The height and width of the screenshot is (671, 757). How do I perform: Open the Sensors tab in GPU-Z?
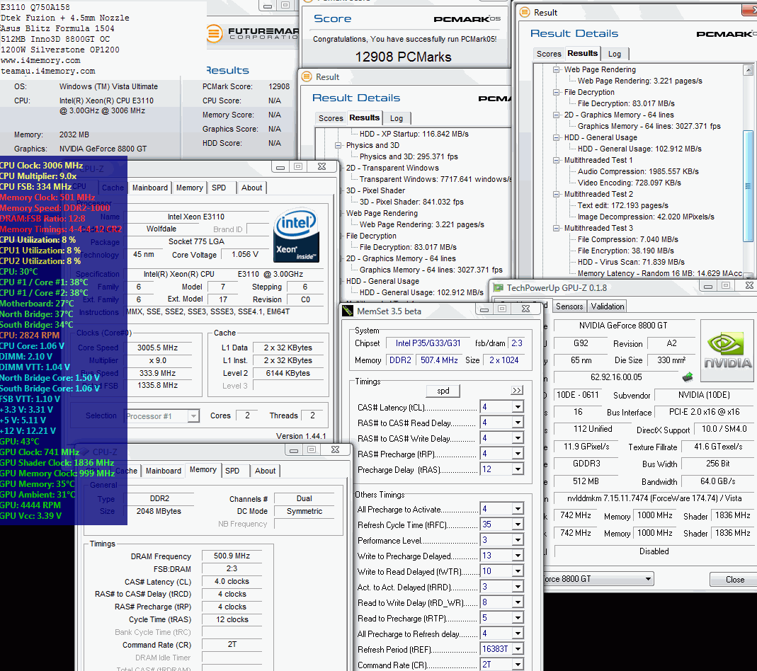(x=569, y=306)
